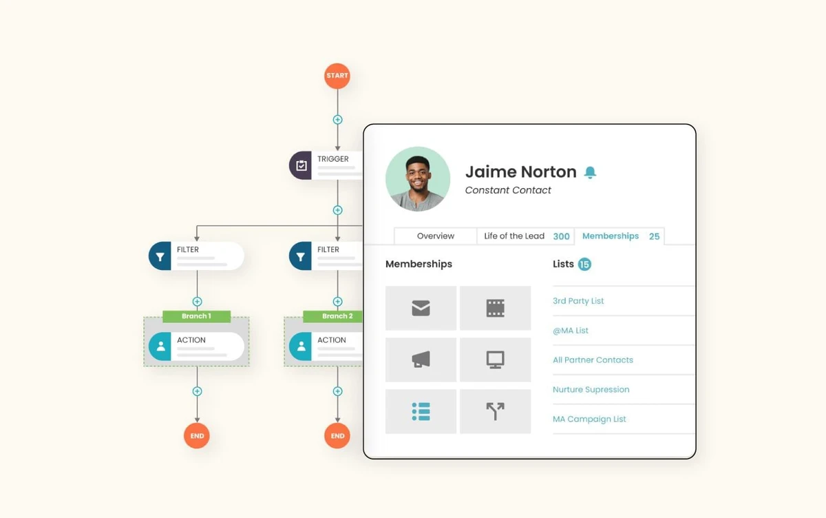This screenshot has width=826, height=518.
Task: Switch to the Overview tab
Action: tap(435, 236)
